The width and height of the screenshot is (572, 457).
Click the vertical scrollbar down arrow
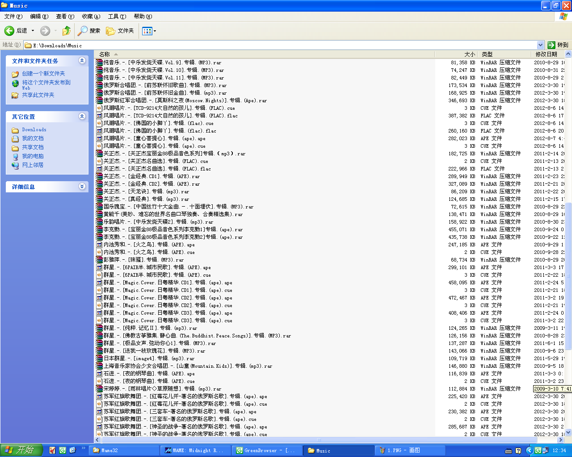(568, 432)
